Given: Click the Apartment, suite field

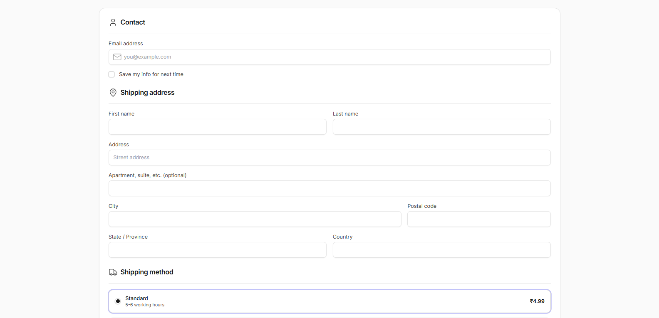Looking at the screenshot, I should pos(329,188).
